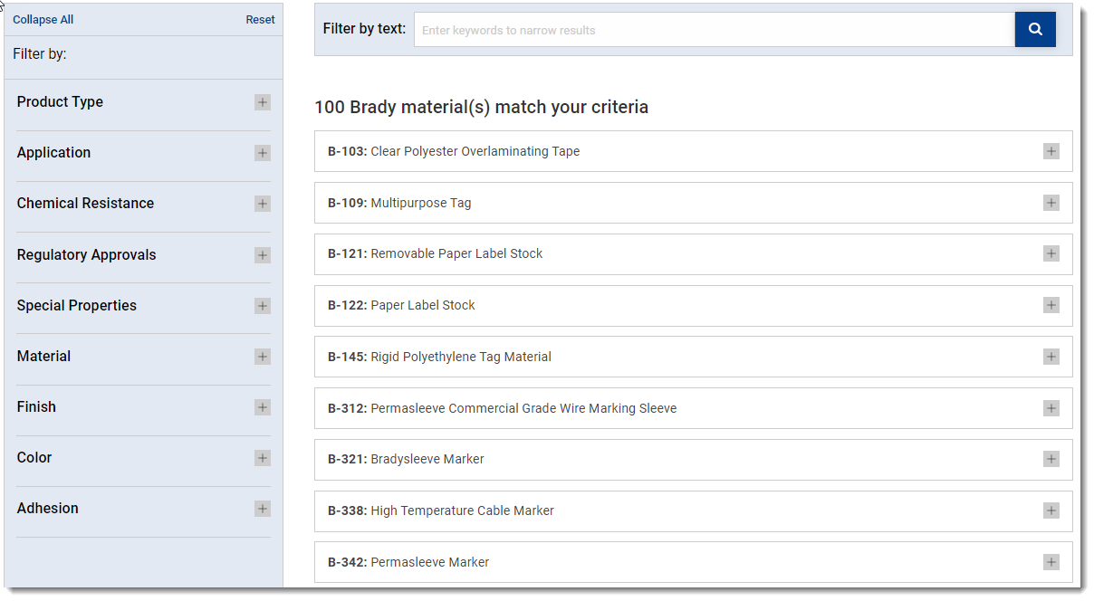Expand the Chemical Resistance filter plus icon
This screenshot has width=1094, height=601.
pos(263,204)
